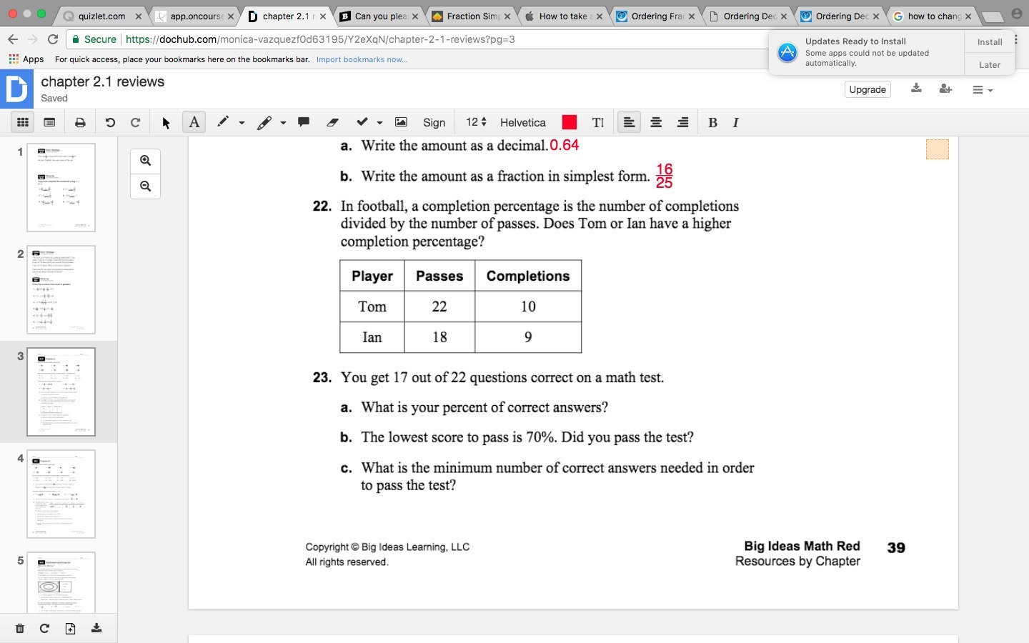
Task: Undo the last action
Action: tap(110, 122)
